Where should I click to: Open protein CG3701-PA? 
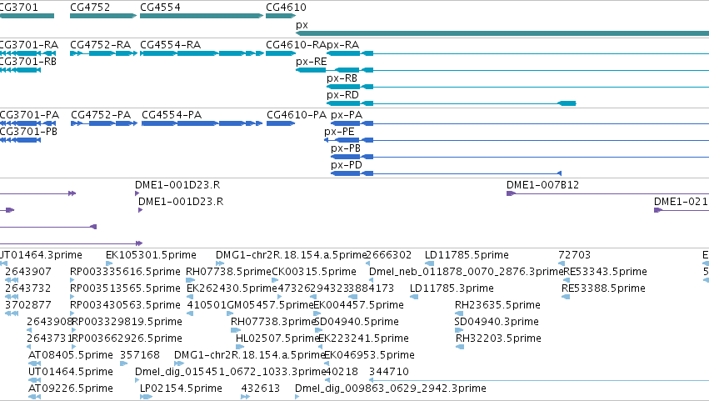(x=29, y=115)
